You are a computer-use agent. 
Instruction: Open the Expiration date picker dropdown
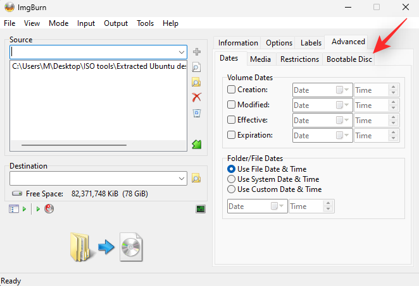pos(343,135)
